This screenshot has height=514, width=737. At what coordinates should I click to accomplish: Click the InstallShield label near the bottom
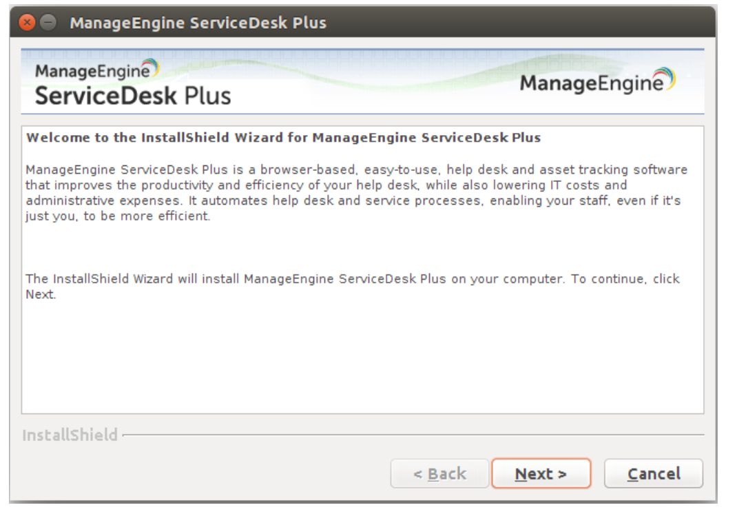(70, 435)
